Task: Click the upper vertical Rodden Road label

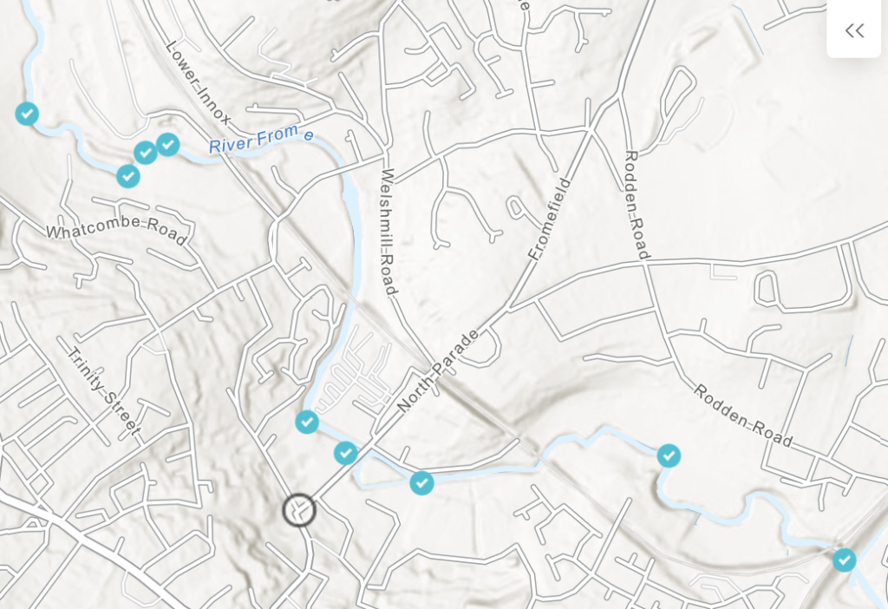Action: coord(637,205)
